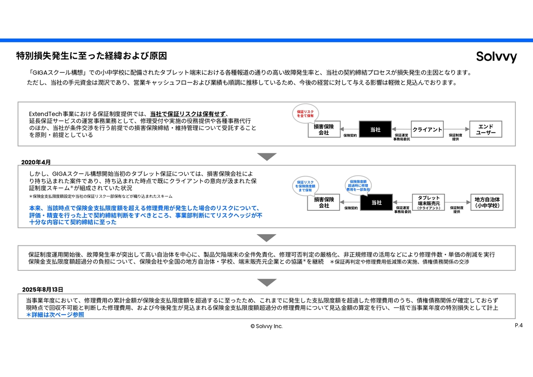The image size is (533, 377).
Task: Click the blue line ending 契約締結に至った
Action: [73, 222]
